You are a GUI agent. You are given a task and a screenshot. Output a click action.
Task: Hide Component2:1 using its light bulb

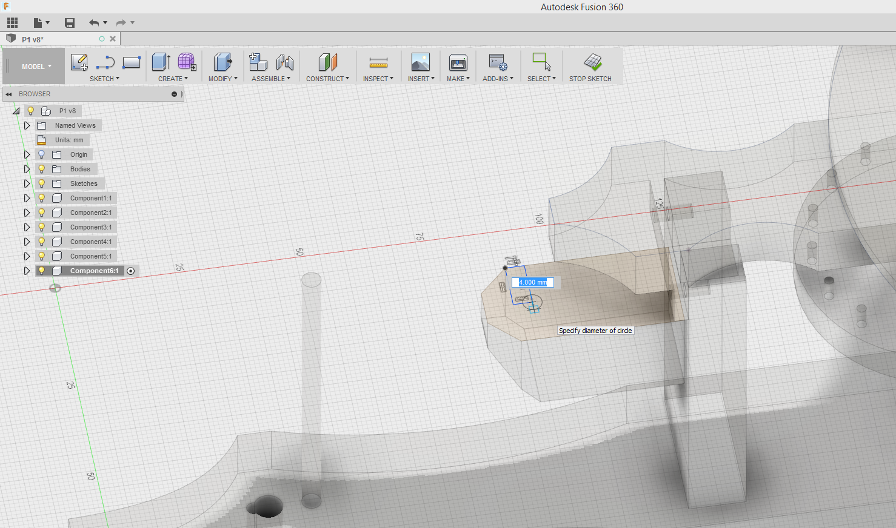coord(42,213)
